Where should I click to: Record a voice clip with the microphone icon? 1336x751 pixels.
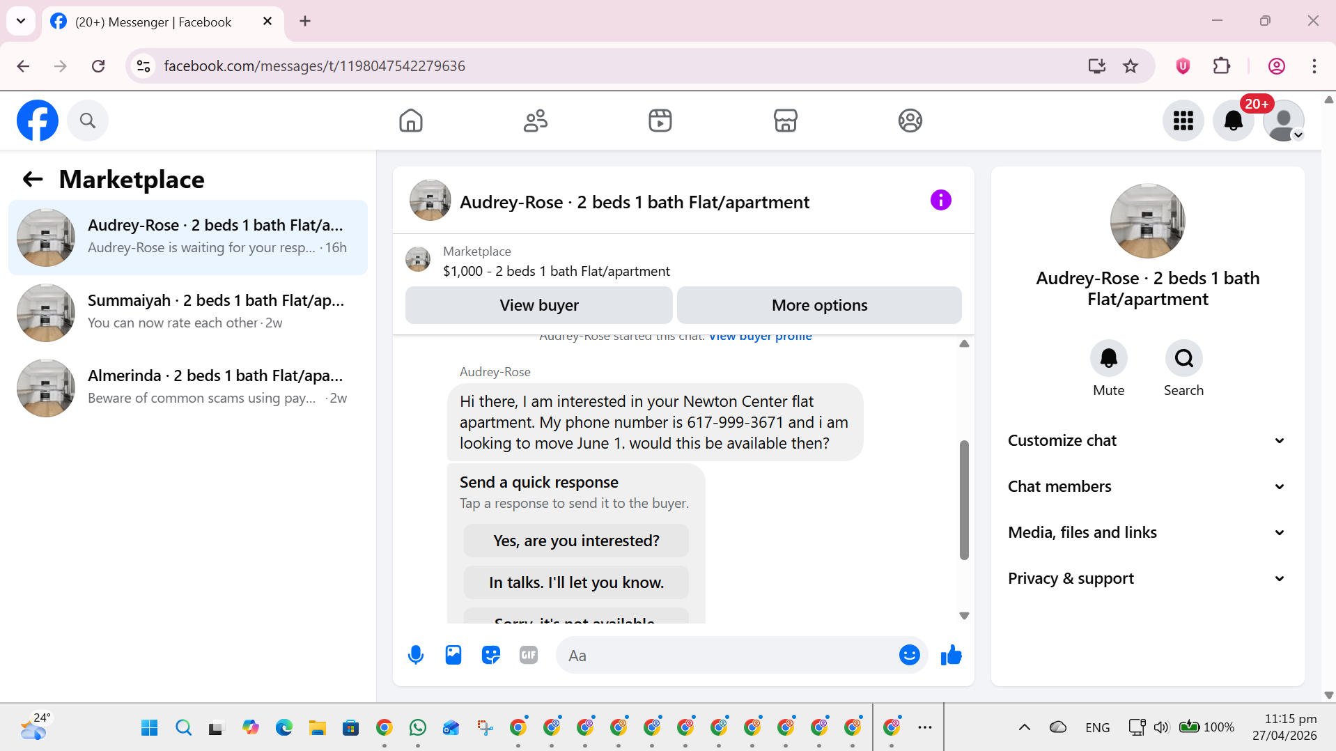coord(416,655)
